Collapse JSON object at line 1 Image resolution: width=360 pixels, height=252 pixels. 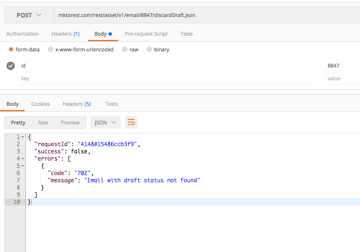tap(23, 137)
